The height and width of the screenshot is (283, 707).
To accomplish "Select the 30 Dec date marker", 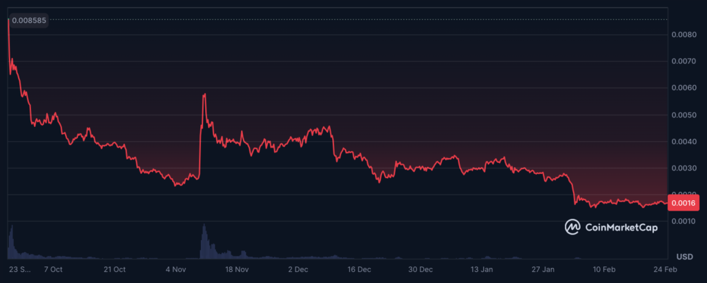I will [420, 269].
